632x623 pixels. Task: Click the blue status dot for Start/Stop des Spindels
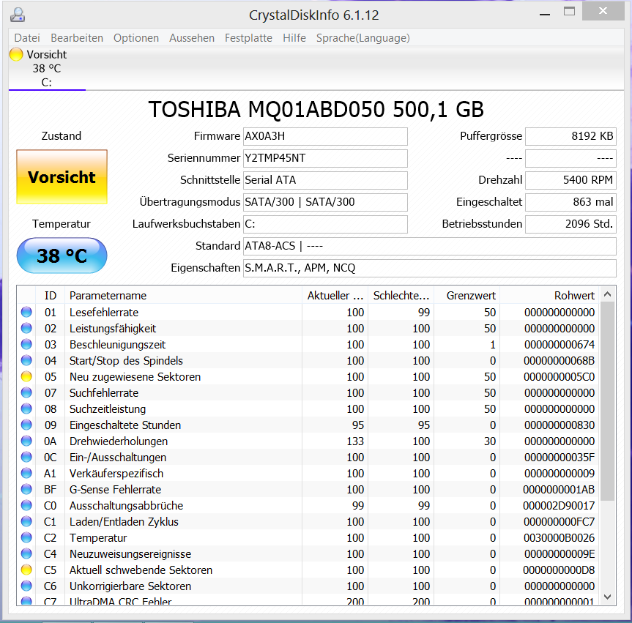[x=26, y=360]
